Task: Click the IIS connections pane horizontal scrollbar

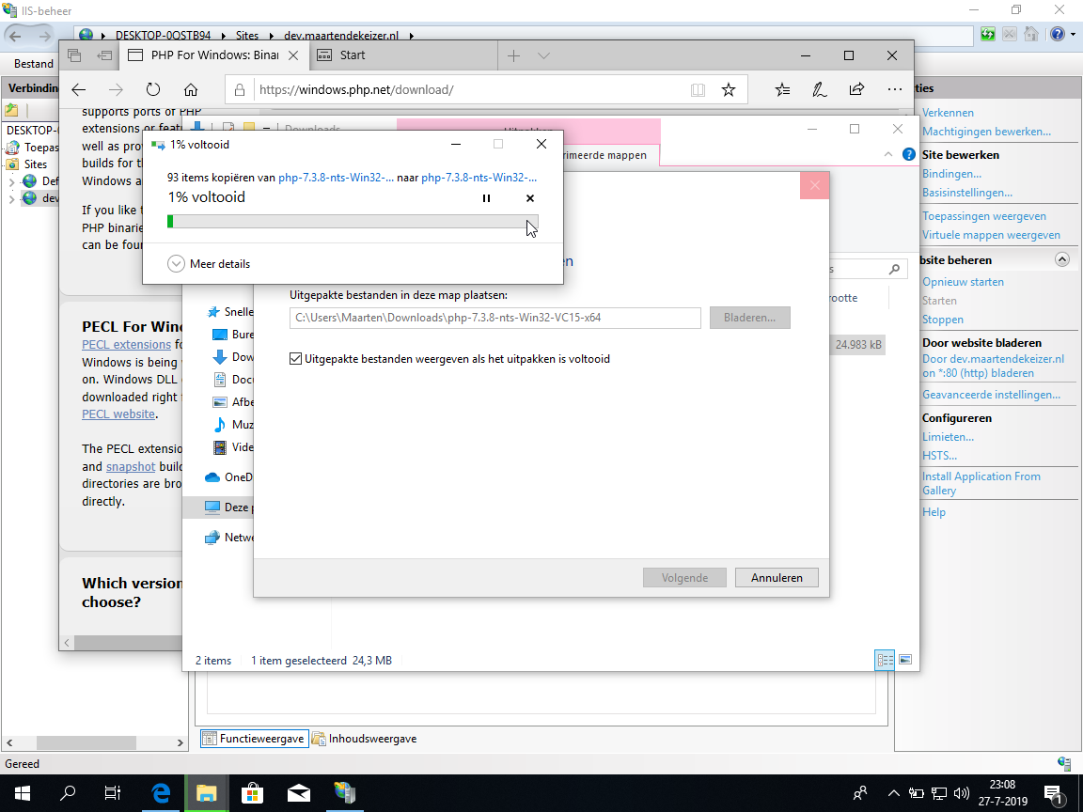Action: pos(86,743)
